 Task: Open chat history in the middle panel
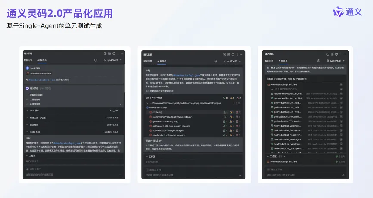(x=224, y=54)
